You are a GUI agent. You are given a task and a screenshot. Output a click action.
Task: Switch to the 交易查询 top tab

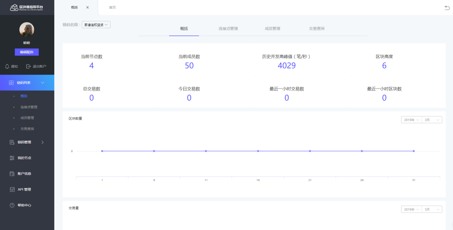click(316, 29)
